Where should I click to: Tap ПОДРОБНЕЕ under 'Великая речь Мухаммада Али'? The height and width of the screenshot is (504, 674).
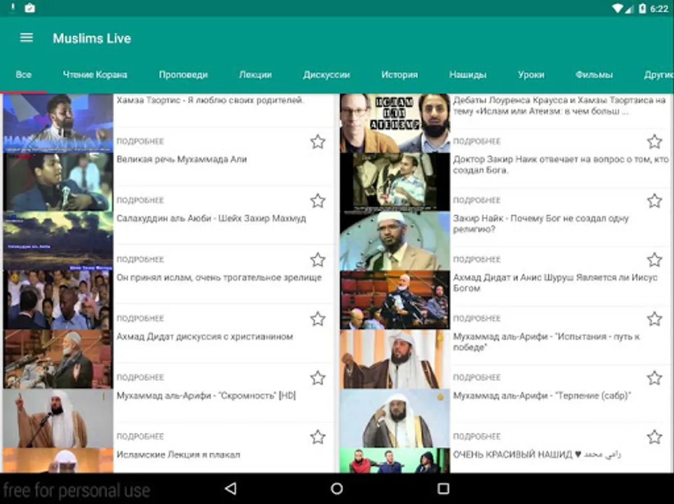point(140,200)
